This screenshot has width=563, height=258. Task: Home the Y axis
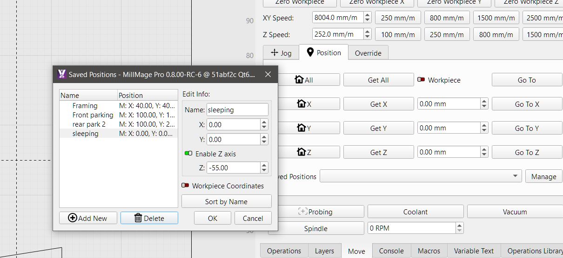coord(304,128)
